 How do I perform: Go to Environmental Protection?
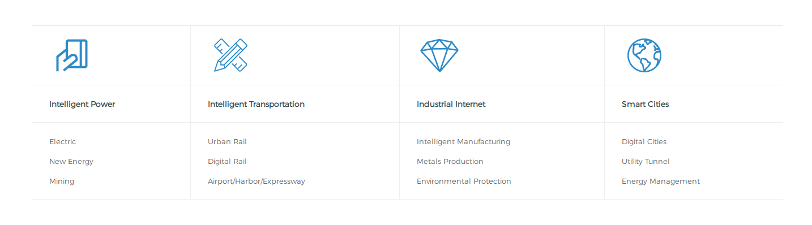pyautogui.click(x=464, y=181)
